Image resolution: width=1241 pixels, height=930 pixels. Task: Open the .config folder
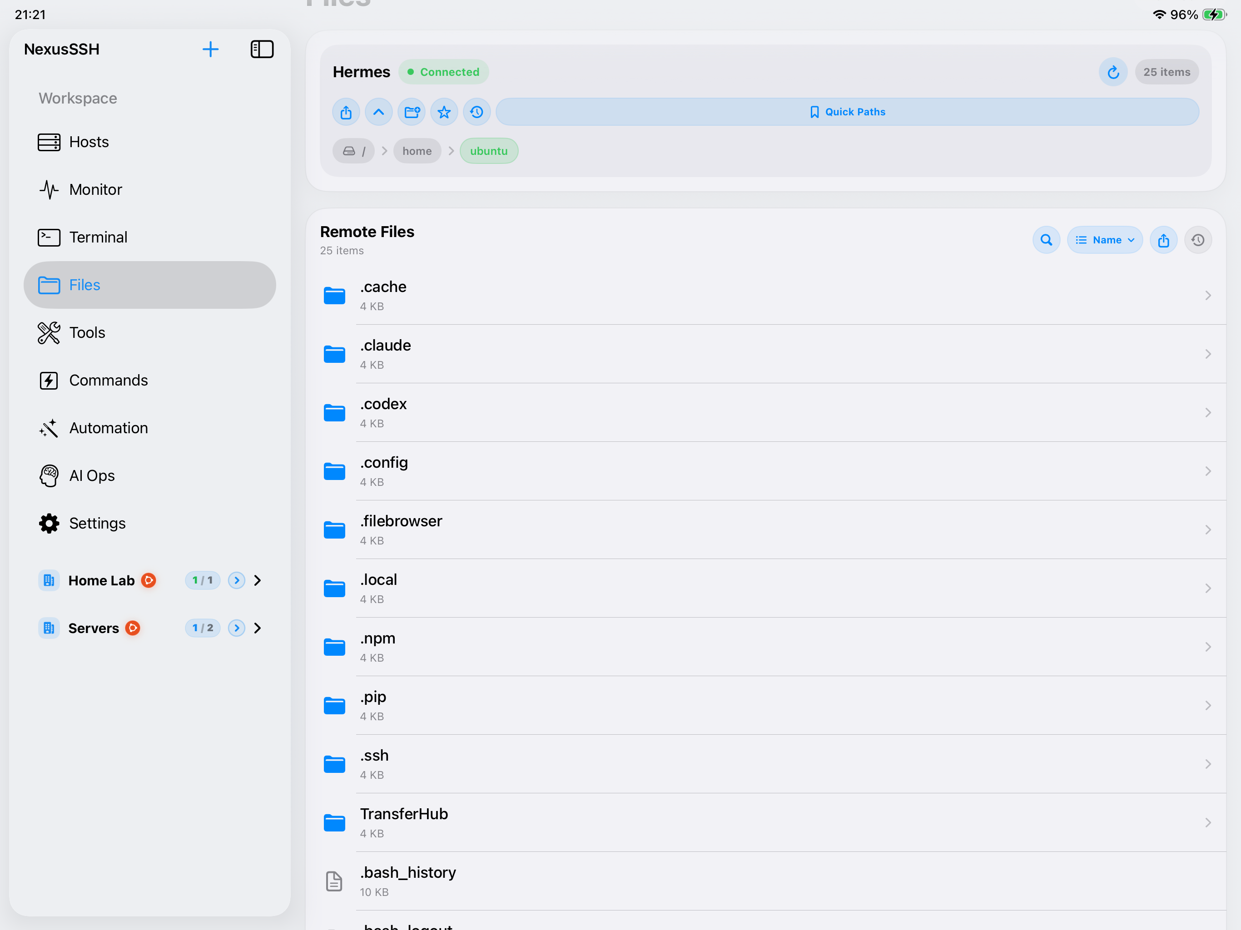click(x=766, y=471)
